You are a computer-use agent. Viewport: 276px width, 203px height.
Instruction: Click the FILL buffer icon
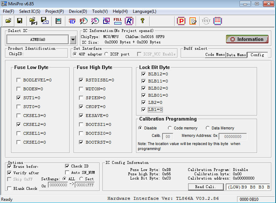tap(117, 21)
